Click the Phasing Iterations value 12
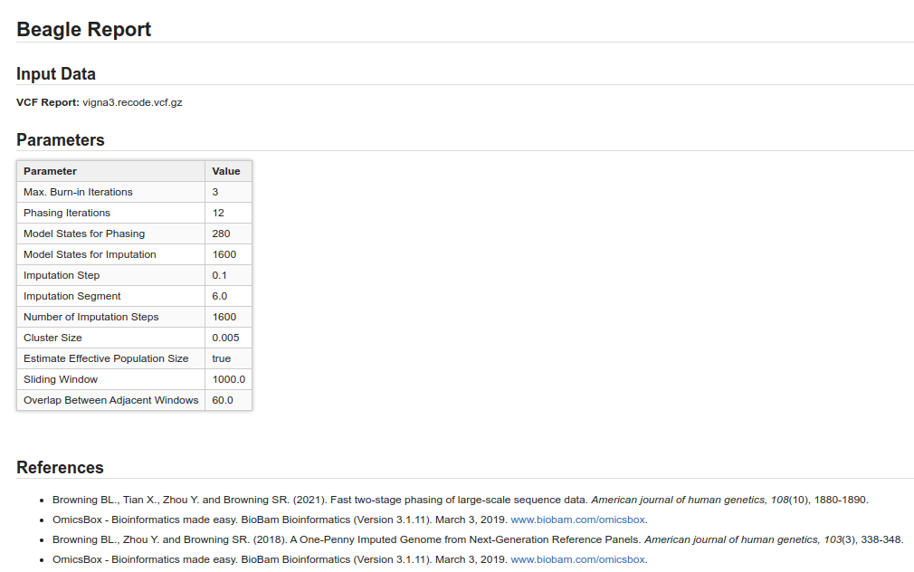The image size is (914, 572). click(x=218, y=213)
